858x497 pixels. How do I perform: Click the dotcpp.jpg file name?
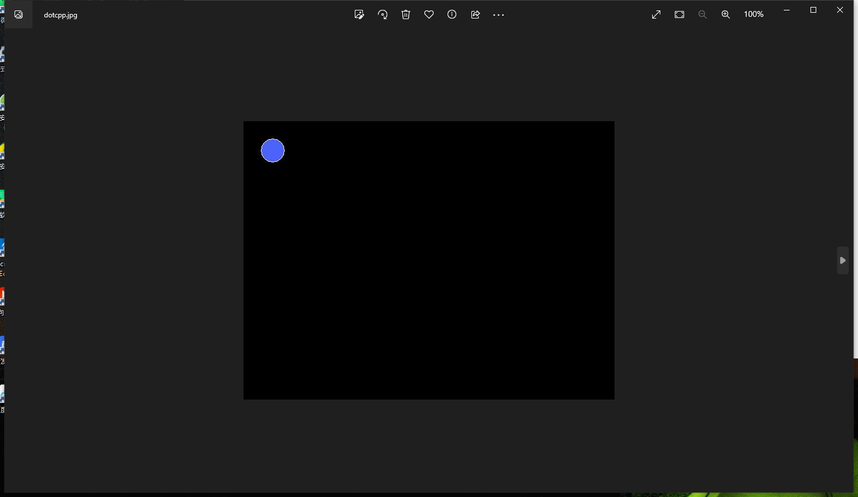[60, 15]
